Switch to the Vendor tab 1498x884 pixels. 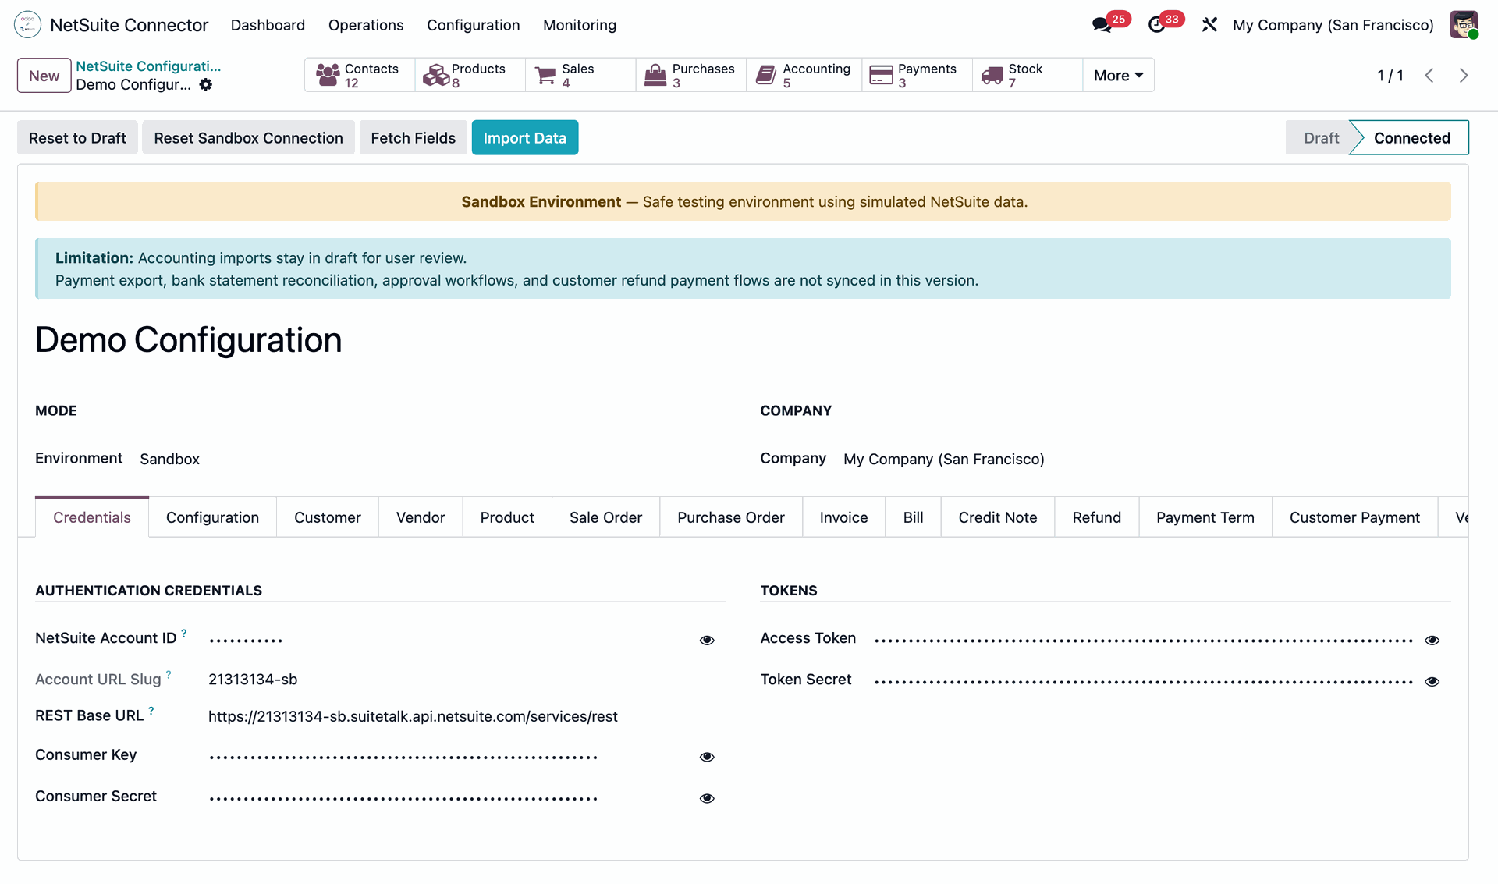(x=421, y=517)
